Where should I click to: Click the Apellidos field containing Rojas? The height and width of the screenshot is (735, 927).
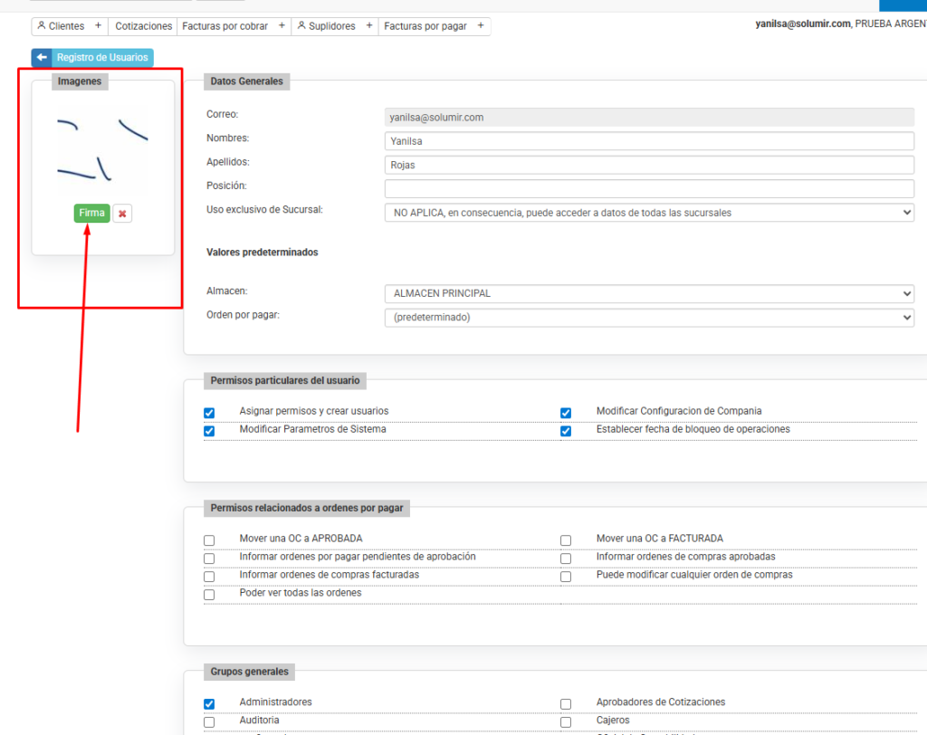tap(648, 165)
